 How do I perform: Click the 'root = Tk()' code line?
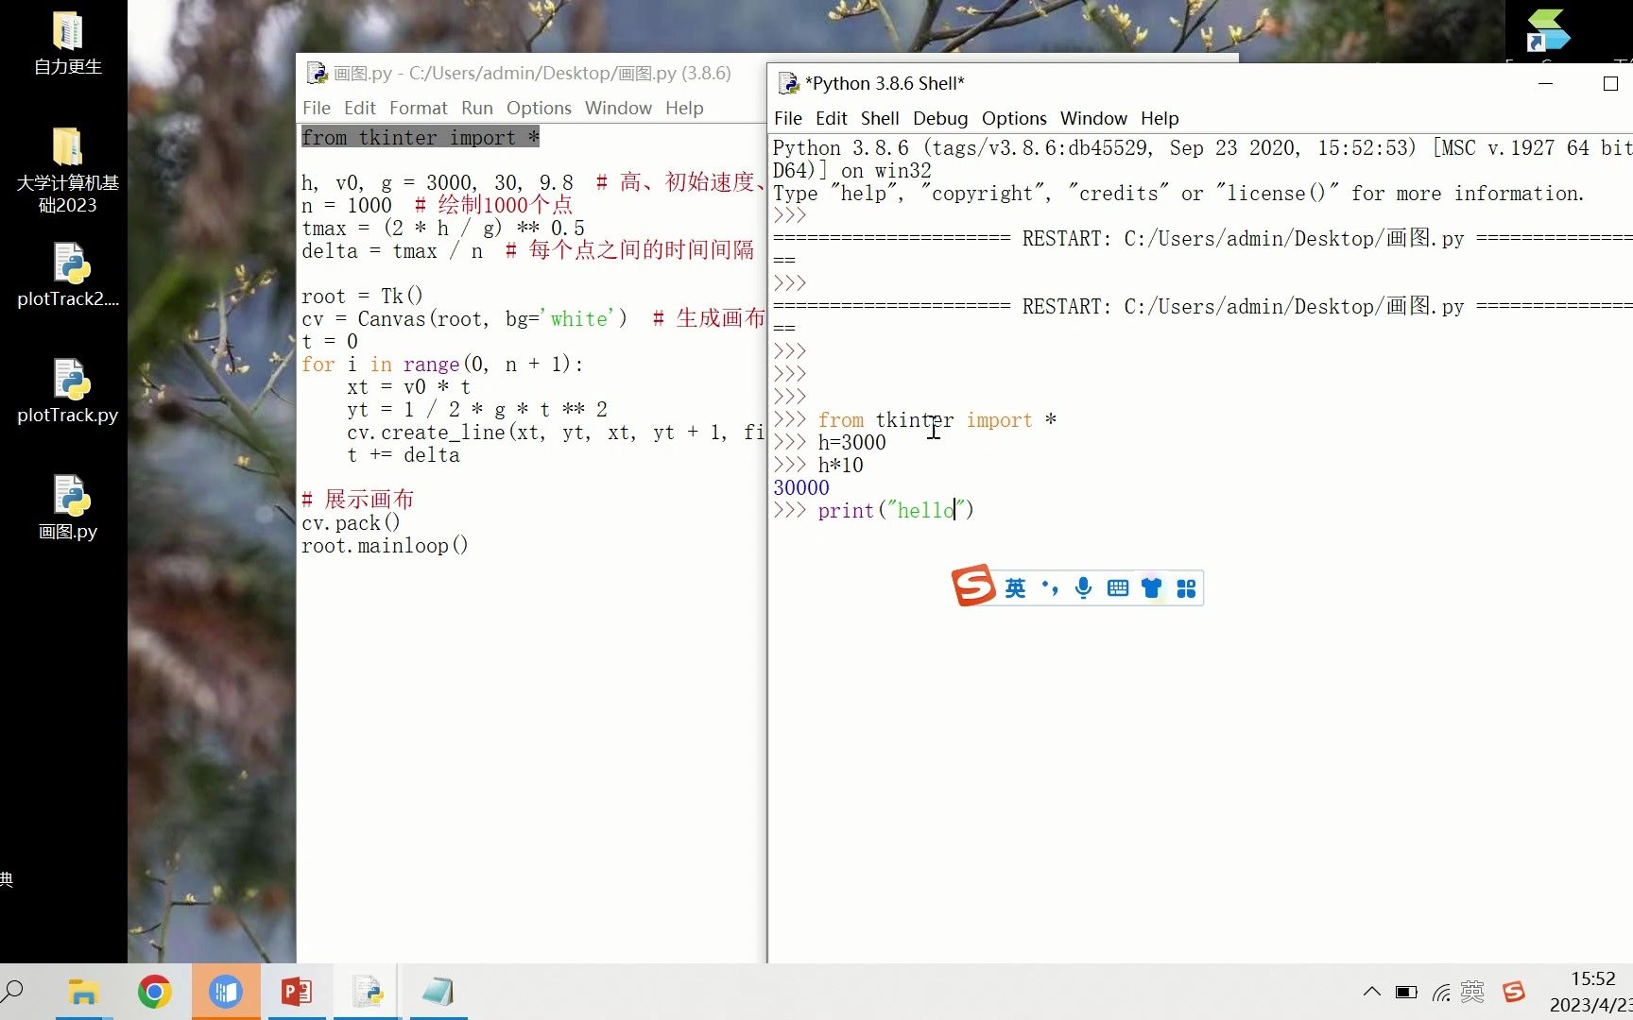point(362,297)
